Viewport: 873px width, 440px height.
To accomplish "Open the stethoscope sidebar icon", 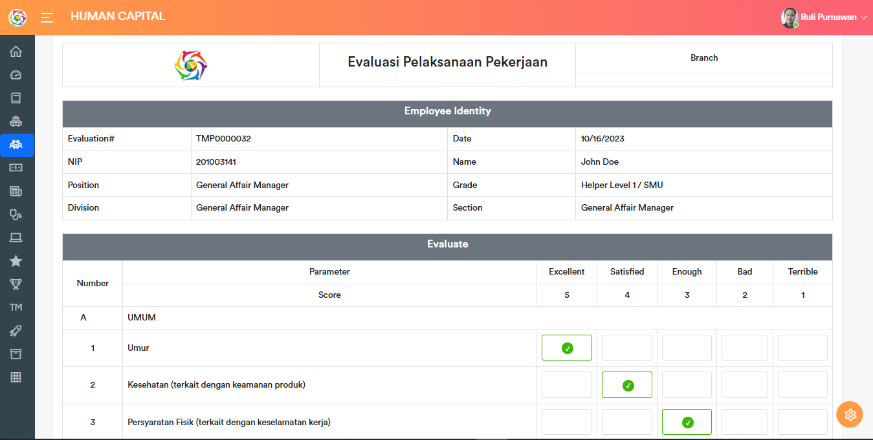I will (x=16, y=215).
